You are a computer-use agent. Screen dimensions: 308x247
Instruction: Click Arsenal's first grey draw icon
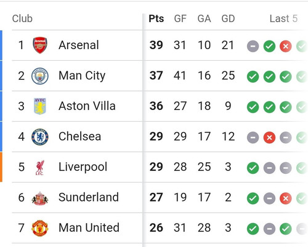click(x=253, y=46)
